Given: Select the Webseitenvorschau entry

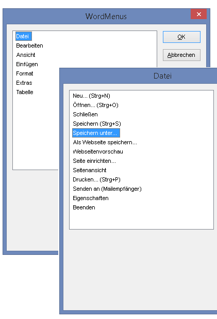Looking at the screenshot, I should point(98,151).
